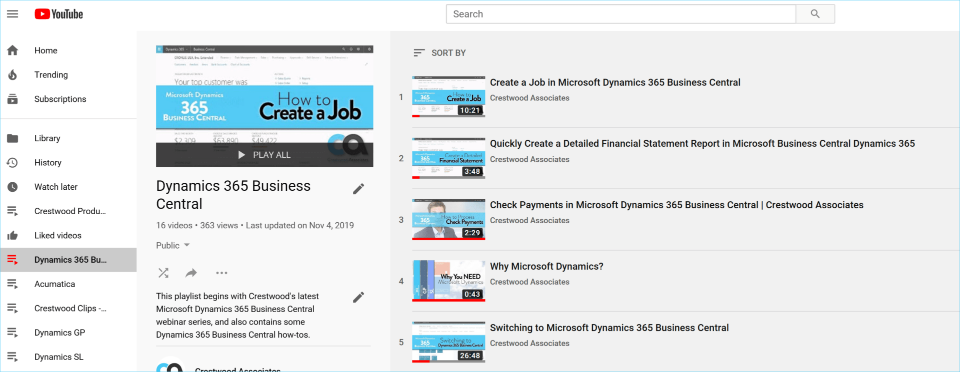960x372 pixels.
Task: Play all videos in playlist
Action: pyautogui.click(x=264, y=155)
